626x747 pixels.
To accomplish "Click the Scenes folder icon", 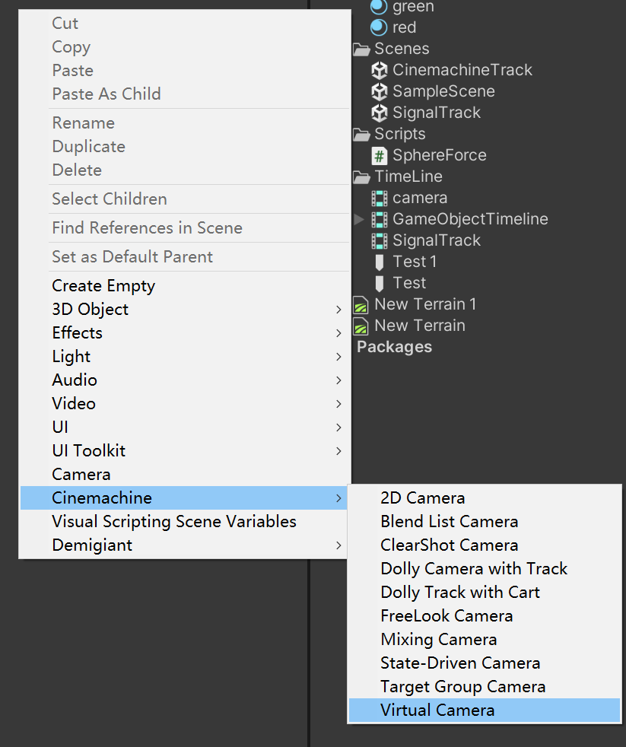I will [361, 49].
